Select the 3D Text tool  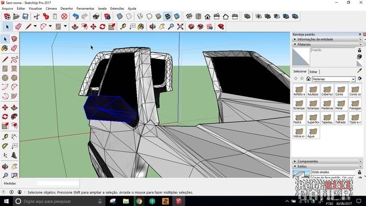tap(14, 155)
